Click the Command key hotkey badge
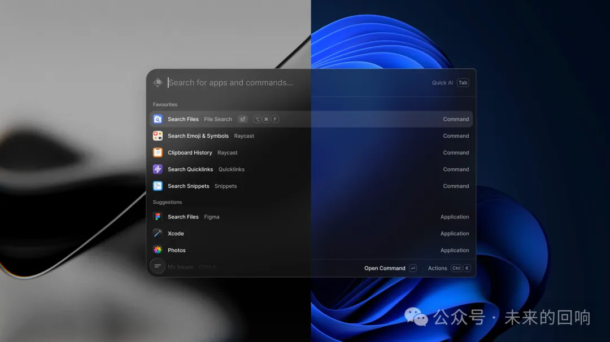The image size is (610, 342). [x=266, y=119]
